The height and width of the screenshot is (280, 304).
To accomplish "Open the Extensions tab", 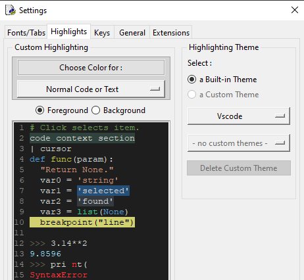I will [171, 33].
